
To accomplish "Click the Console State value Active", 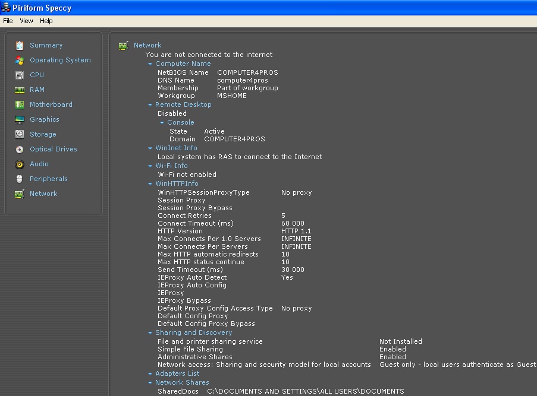I will pyautogui.click(x=215, y=131).
